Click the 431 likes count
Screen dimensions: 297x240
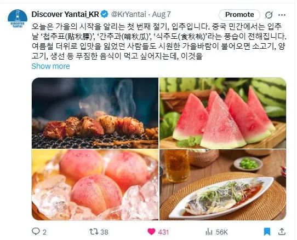tap(163, 232)
